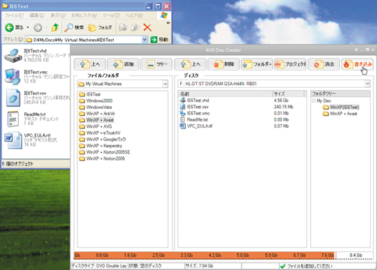Expand the Explorer toolbar overflow chevron
Screen dimensions: 377x270
[x=168, y=23]
